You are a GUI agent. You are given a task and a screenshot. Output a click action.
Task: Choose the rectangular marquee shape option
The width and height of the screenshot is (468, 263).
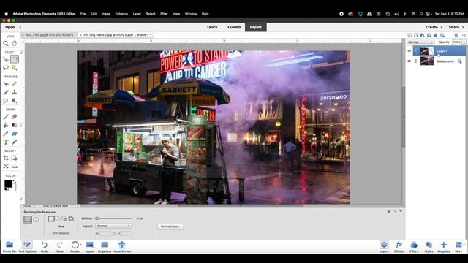pyautogui.click(x=28, y=220)
